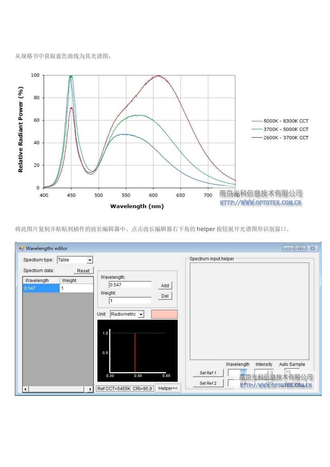Click the 3700K - 5000K CCT legend entry
This screenshot has width=330, height=467.
[x=280, y=129]
